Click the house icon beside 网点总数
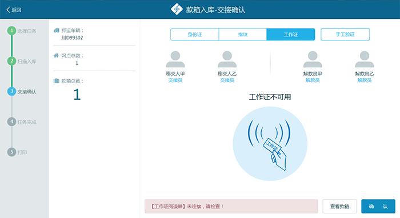Image resolution: width=400 pixels, height=218 pixels. [x=56, y=55]
